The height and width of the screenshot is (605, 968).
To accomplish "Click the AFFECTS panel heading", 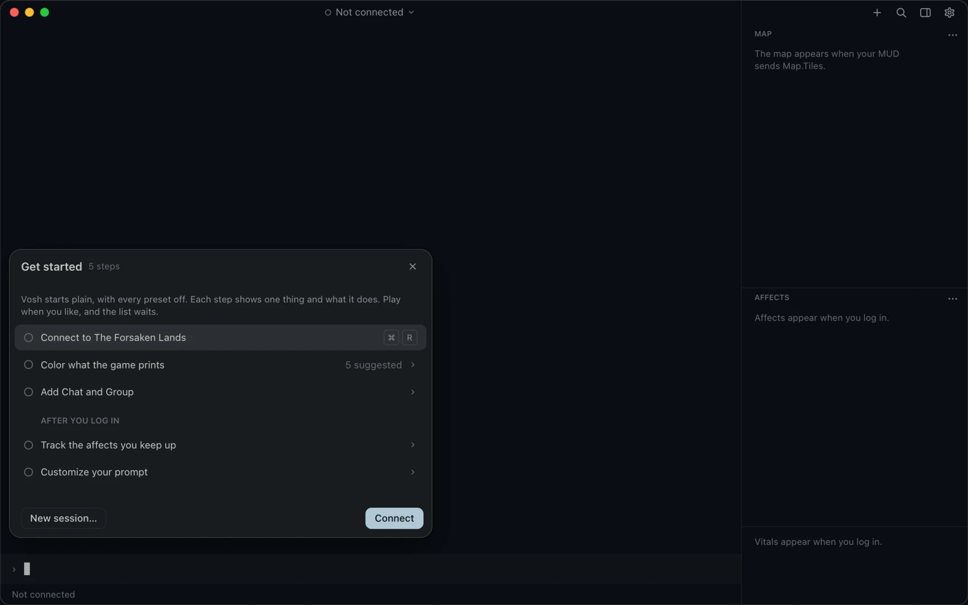I will click(x=772, y=298).
